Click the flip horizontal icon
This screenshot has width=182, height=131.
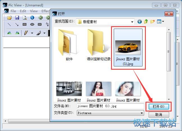pyautogui.click(x=9, y=33)
